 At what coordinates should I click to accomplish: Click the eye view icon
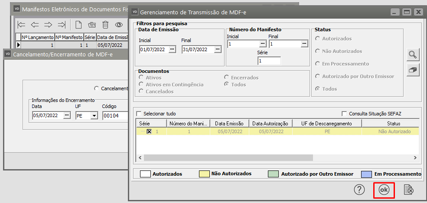[x=118, y=25]
